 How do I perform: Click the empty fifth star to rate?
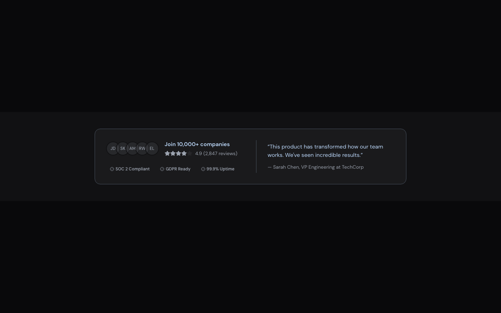190,153
